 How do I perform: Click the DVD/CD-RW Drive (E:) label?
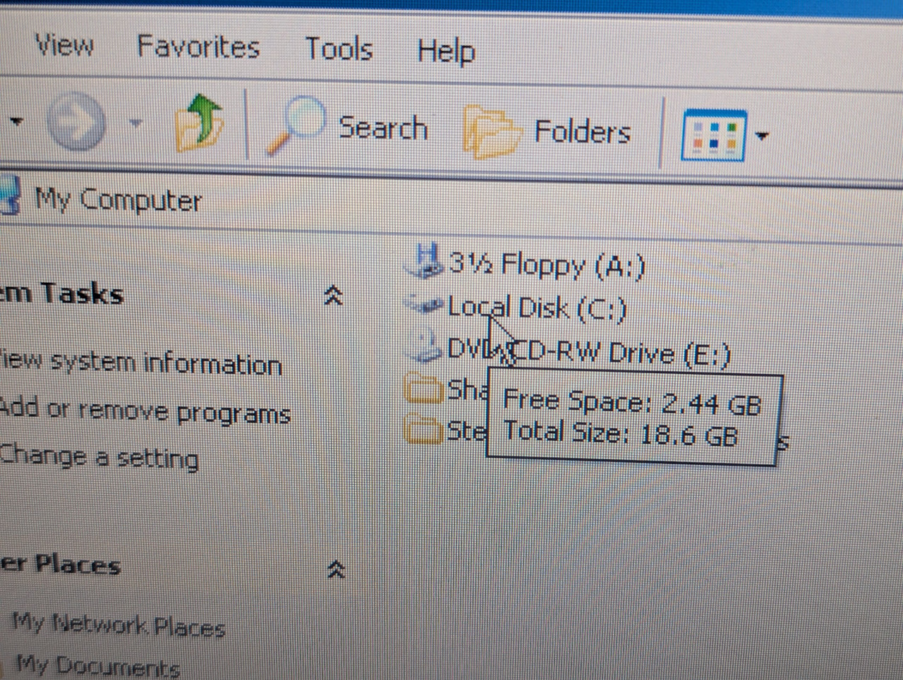(x=589, y=352)
